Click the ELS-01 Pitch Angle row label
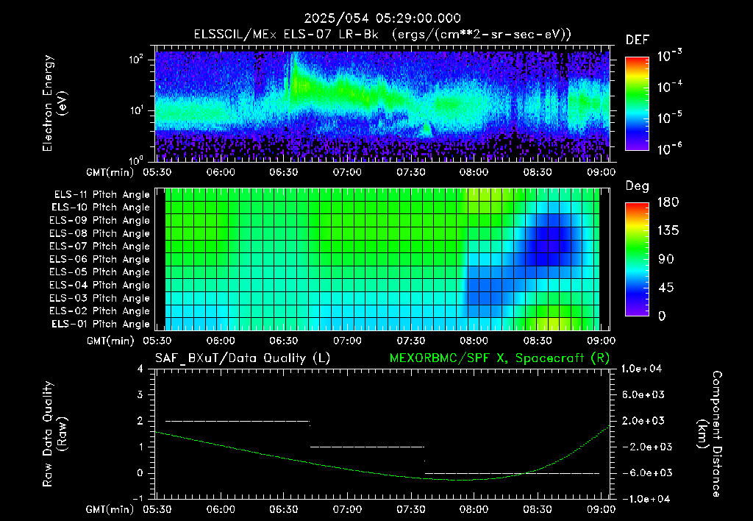This screenshot has height=521, width=753. point(101,324)
